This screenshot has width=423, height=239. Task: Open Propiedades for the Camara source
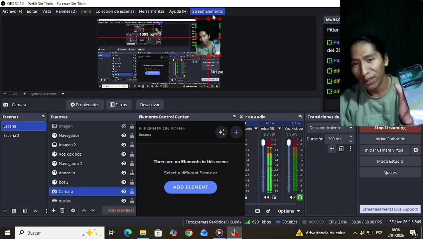coord(85,105)
